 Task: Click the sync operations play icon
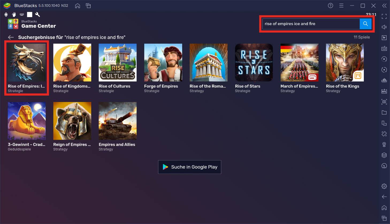click(384, 59)
